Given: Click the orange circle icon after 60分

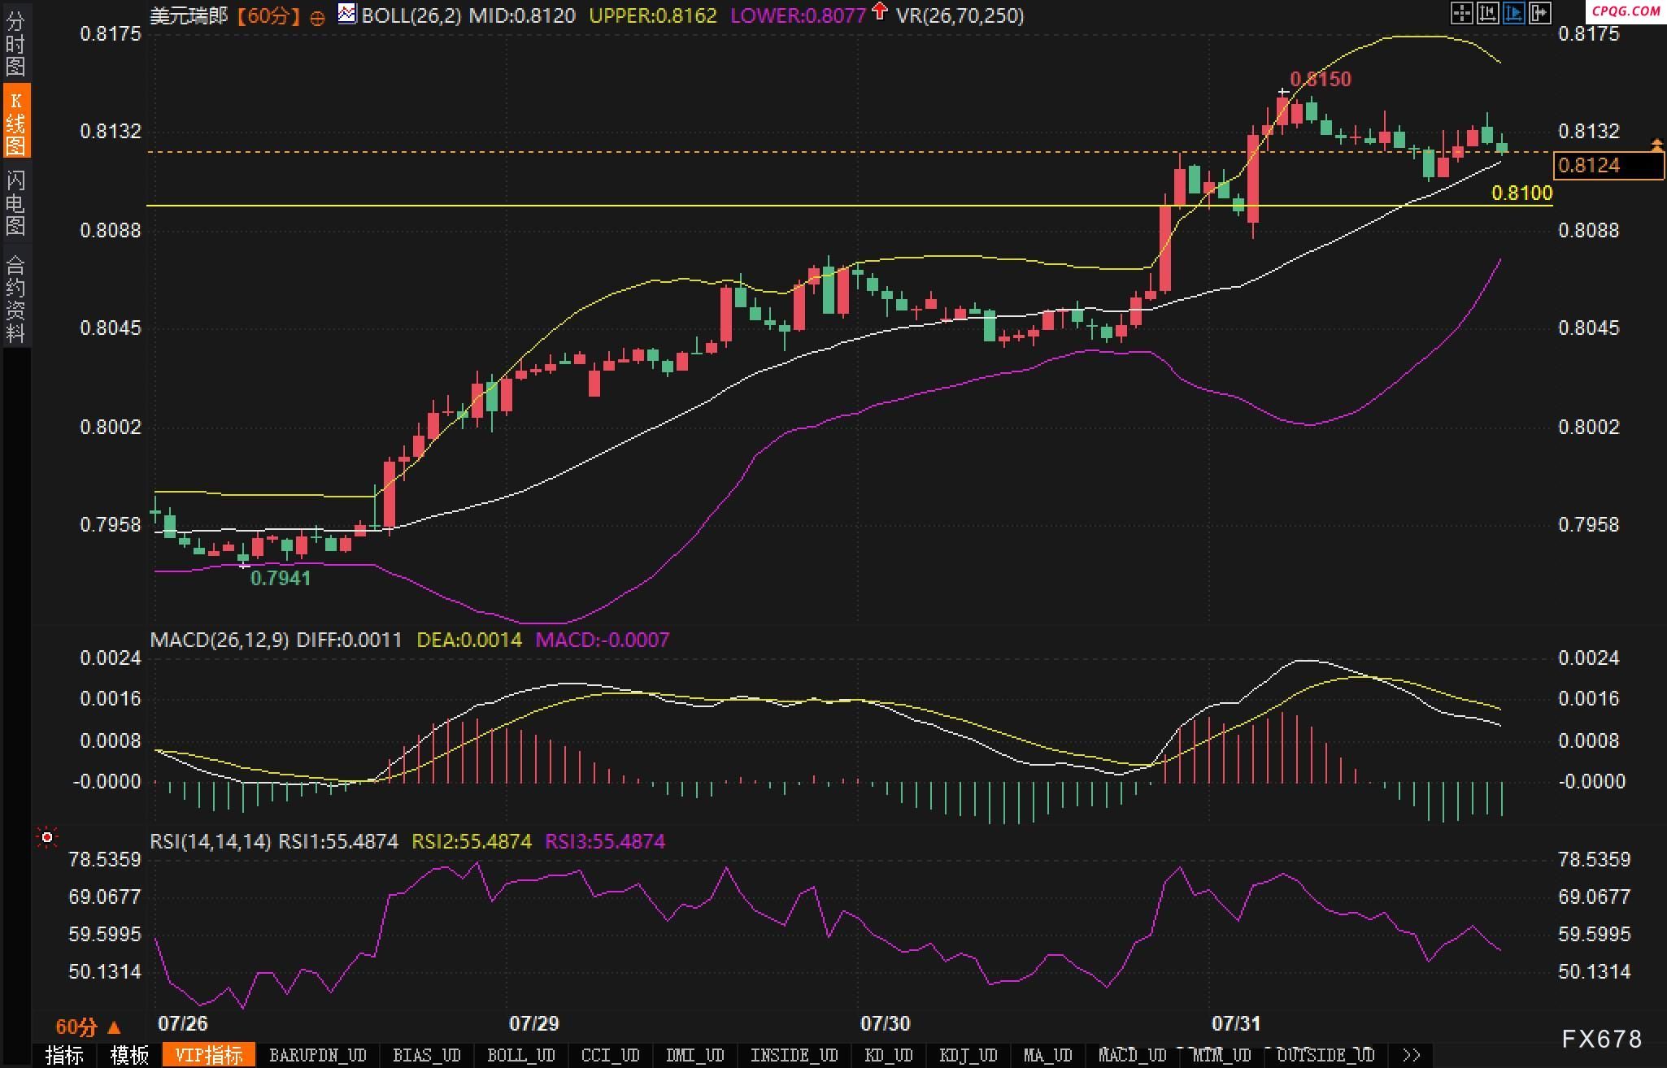Looking at the screenshot, I should coord(318,17).
